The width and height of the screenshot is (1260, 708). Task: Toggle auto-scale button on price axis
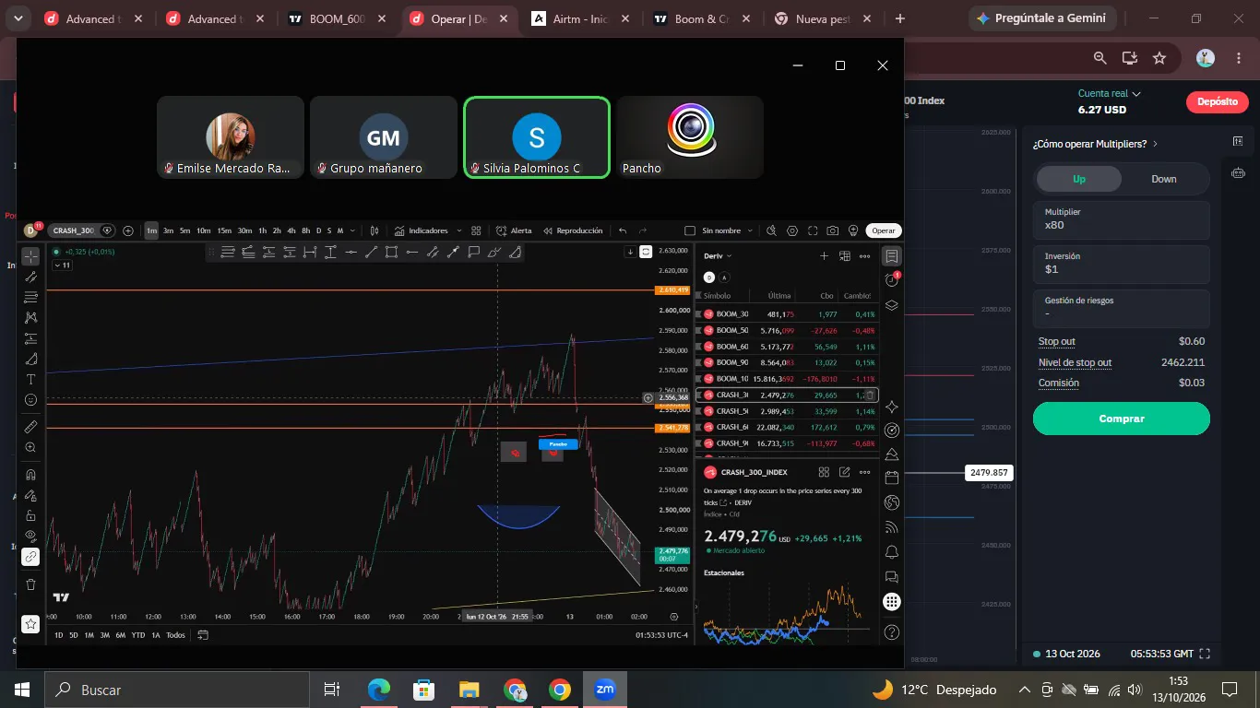[647, 252]
